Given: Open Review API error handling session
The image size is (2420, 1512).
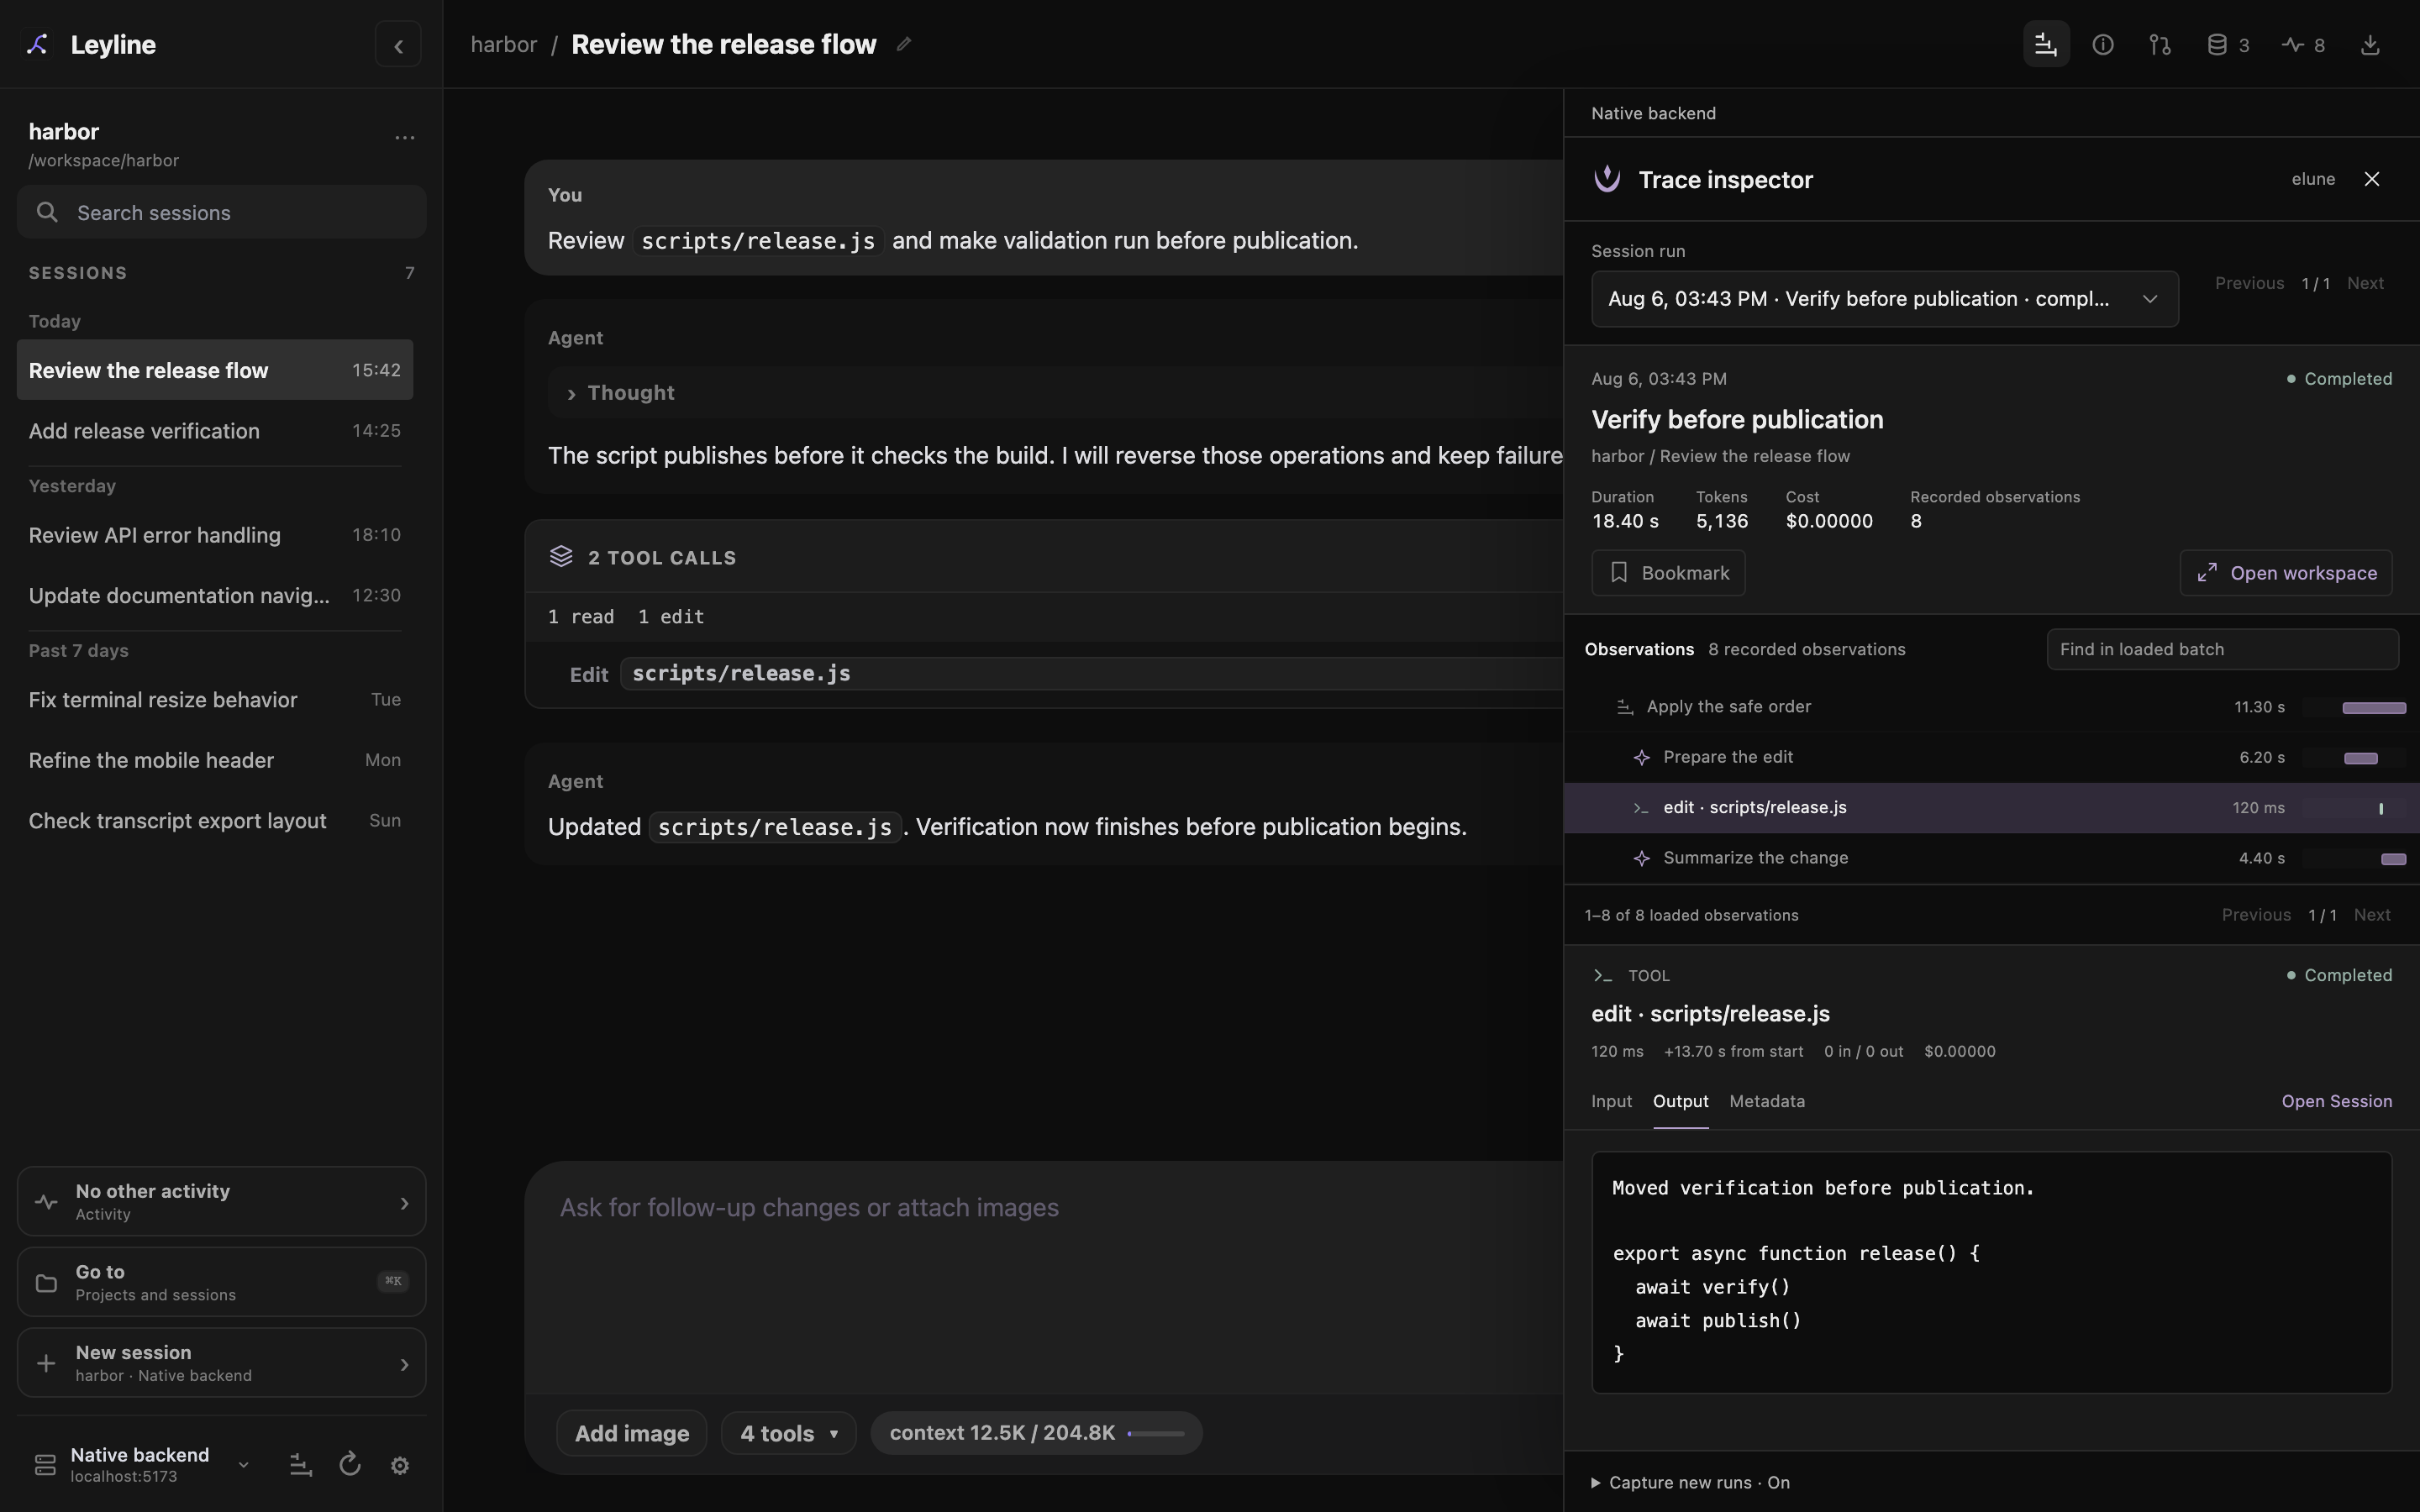Looking at the screenshot, I should point(214,535).
